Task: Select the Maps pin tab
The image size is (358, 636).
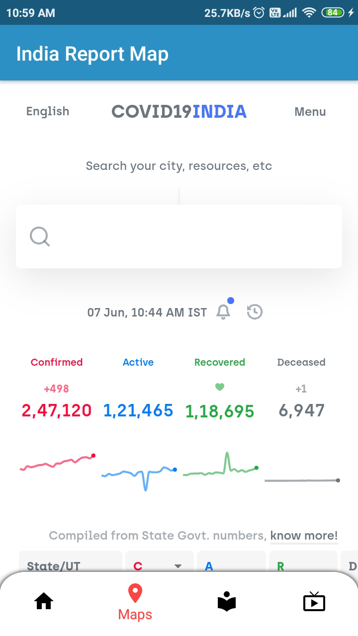Action: point(135,602)
